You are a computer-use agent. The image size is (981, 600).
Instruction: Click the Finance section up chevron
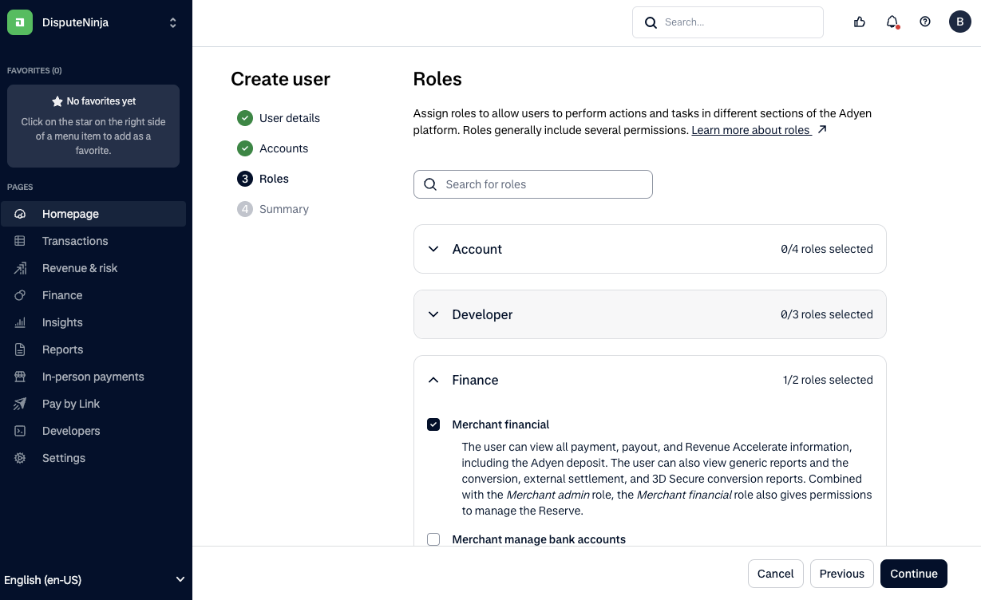tap(433, 380)
